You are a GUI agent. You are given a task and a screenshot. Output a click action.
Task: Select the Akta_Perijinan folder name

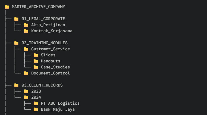coord(48,25)
